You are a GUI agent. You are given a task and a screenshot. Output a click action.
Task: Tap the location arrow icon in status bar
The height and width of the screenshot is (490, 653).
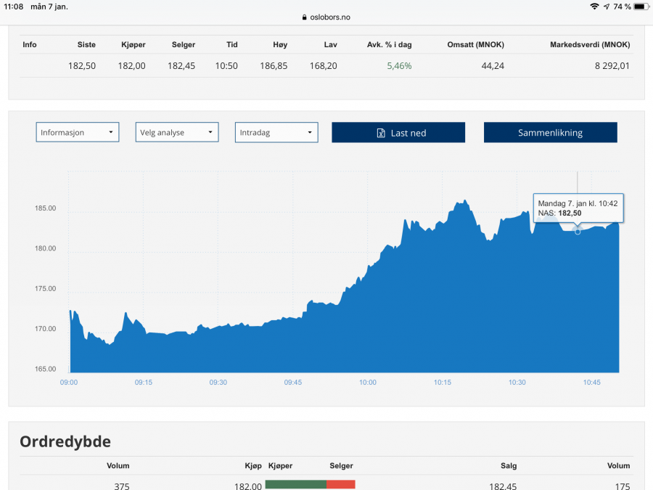click(x=607, y=7)
